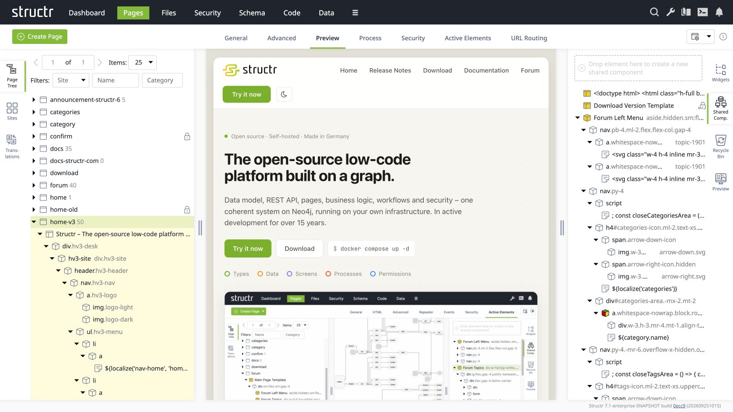This screenshot has height=412, width=733.
Task: Open dropdown arrow next to page settings
Action: point(709,37)
